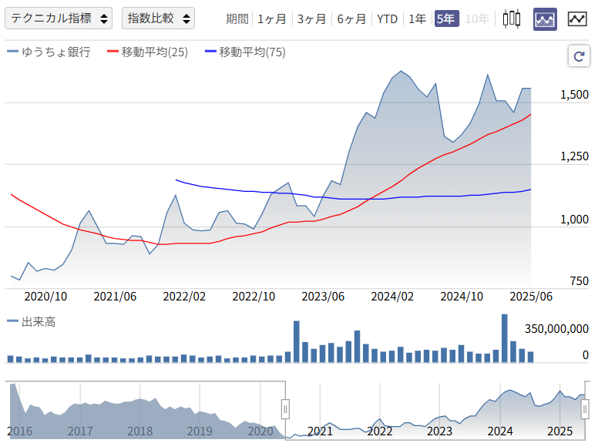Click 2016 in the range navigator
The height and width of the screenshot is (443, 598).
20,431
